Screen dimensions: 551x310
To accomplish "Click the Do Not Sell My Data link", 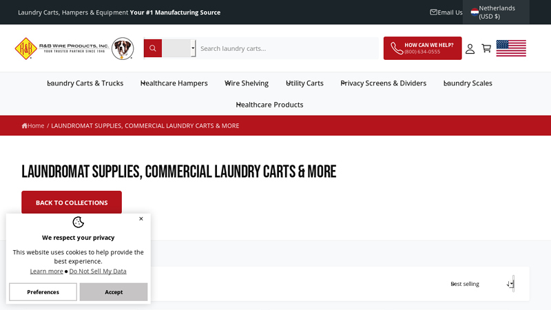I will [x=98, y=271].
